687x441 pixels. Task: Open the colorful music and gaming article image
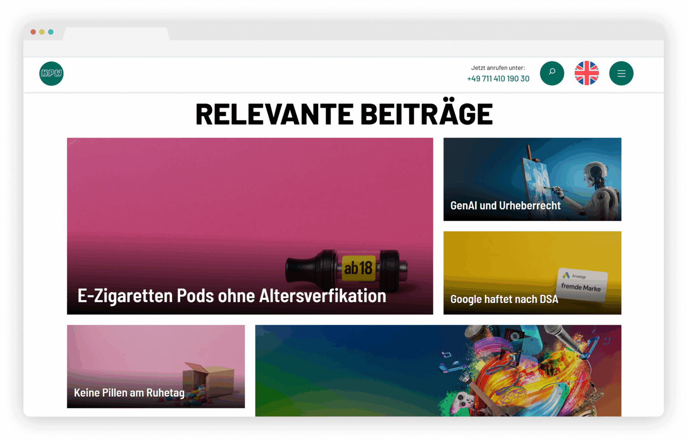point(438,371)
